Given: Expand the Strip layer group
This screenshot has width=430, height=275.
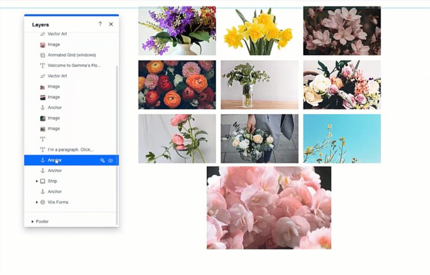Looking at the screenshot, I should point(37,181).
